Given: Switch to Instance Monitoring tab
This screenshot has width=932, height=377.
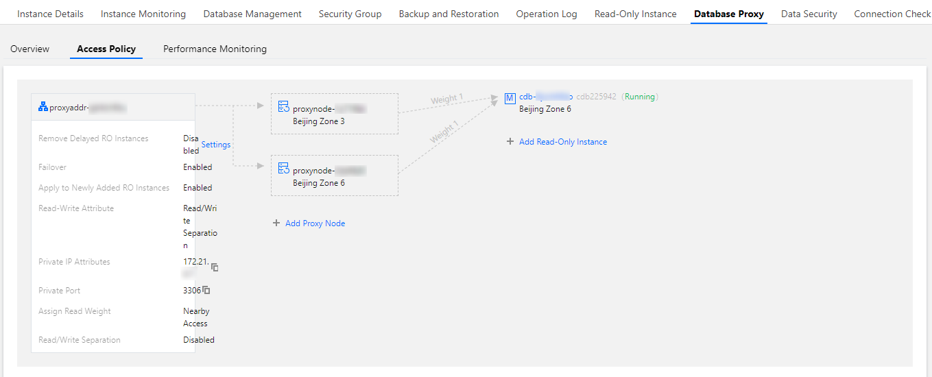Looking at the screenshot, I should [x=143, y=14].
